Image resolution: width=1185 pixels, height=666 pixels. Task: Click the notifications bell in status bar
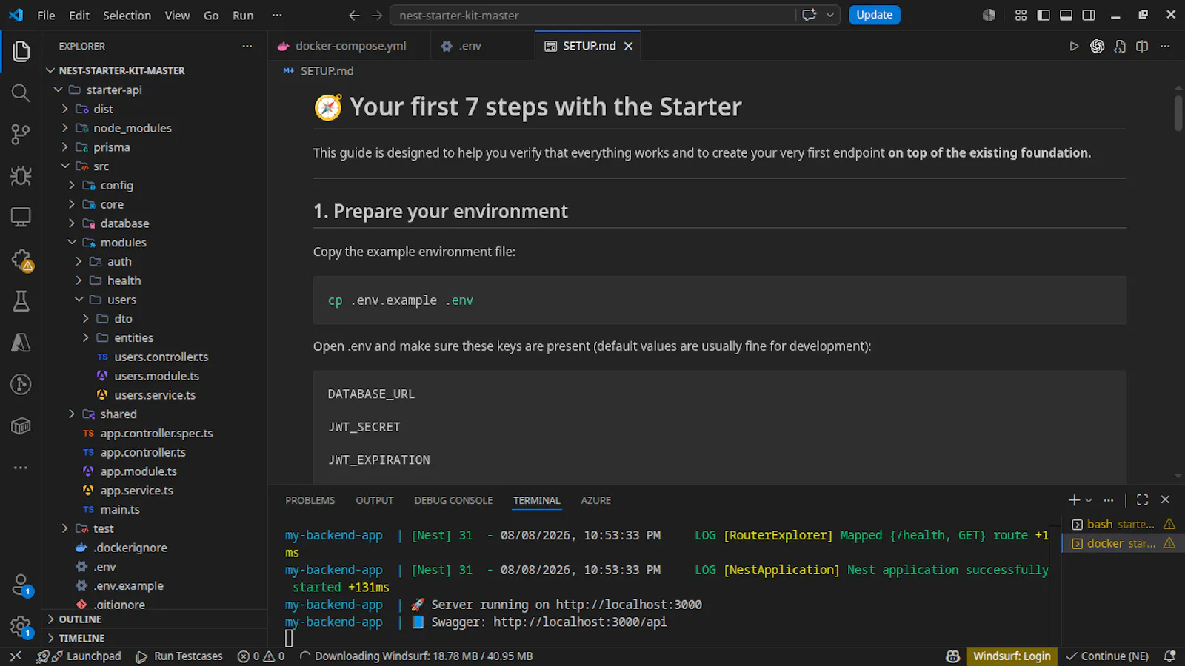coord(1169,656)
